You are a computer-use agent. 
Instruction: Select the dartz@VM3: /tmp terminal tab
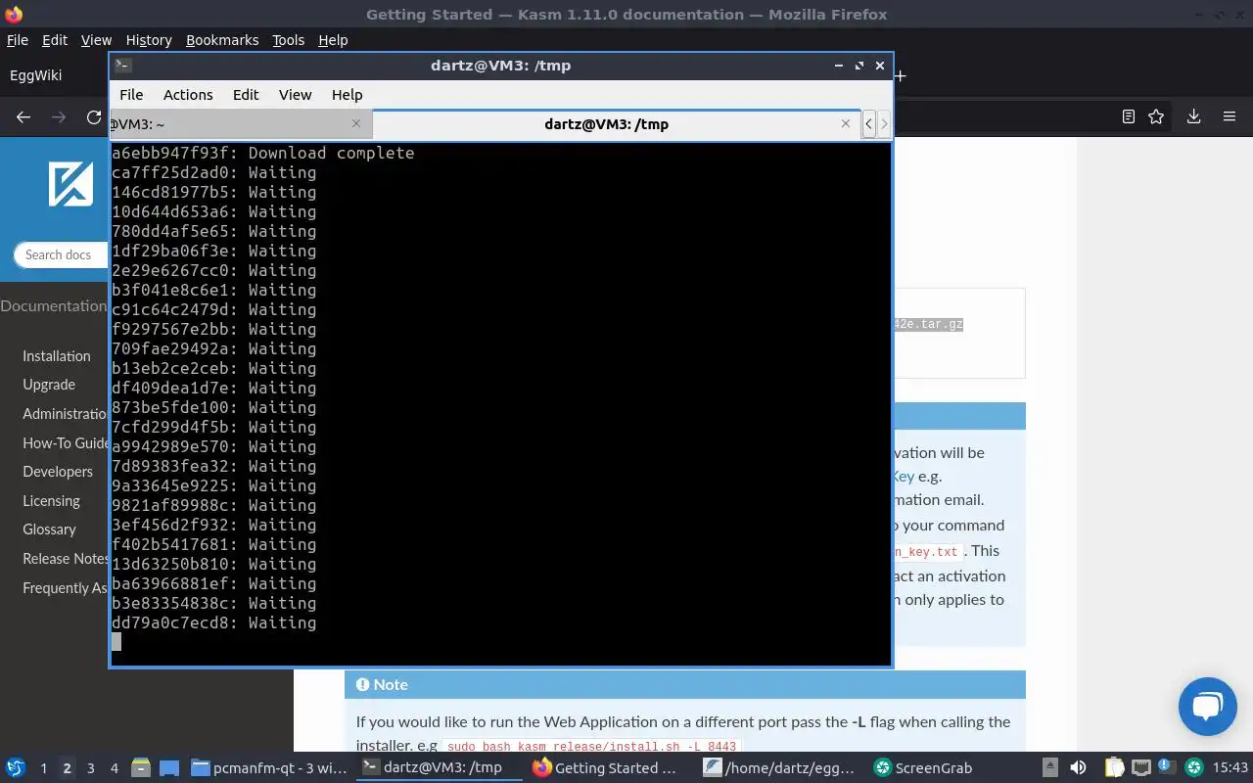pyautogui.click(x=616, y=124)
